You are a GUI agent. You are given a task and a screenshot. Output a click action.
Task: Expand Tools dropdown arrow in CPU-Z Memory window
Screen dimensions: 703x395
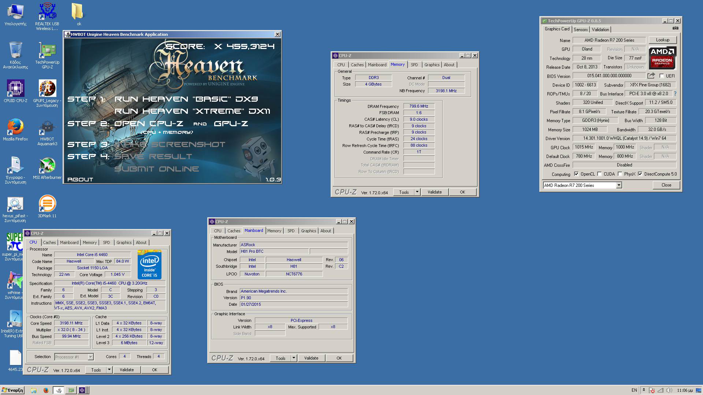pos(417,192)
